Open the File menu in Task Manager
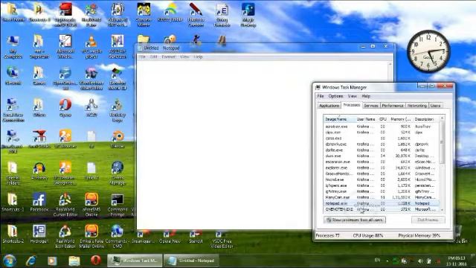 (321, 96)
